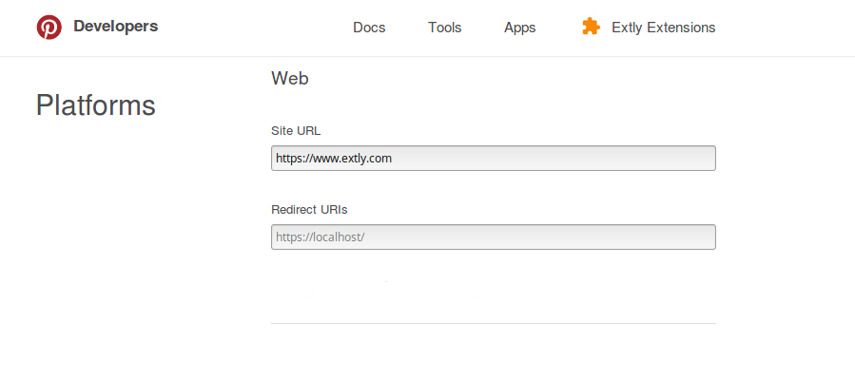
Task: Click the header bar's bottom border
Action: (428, 56)
